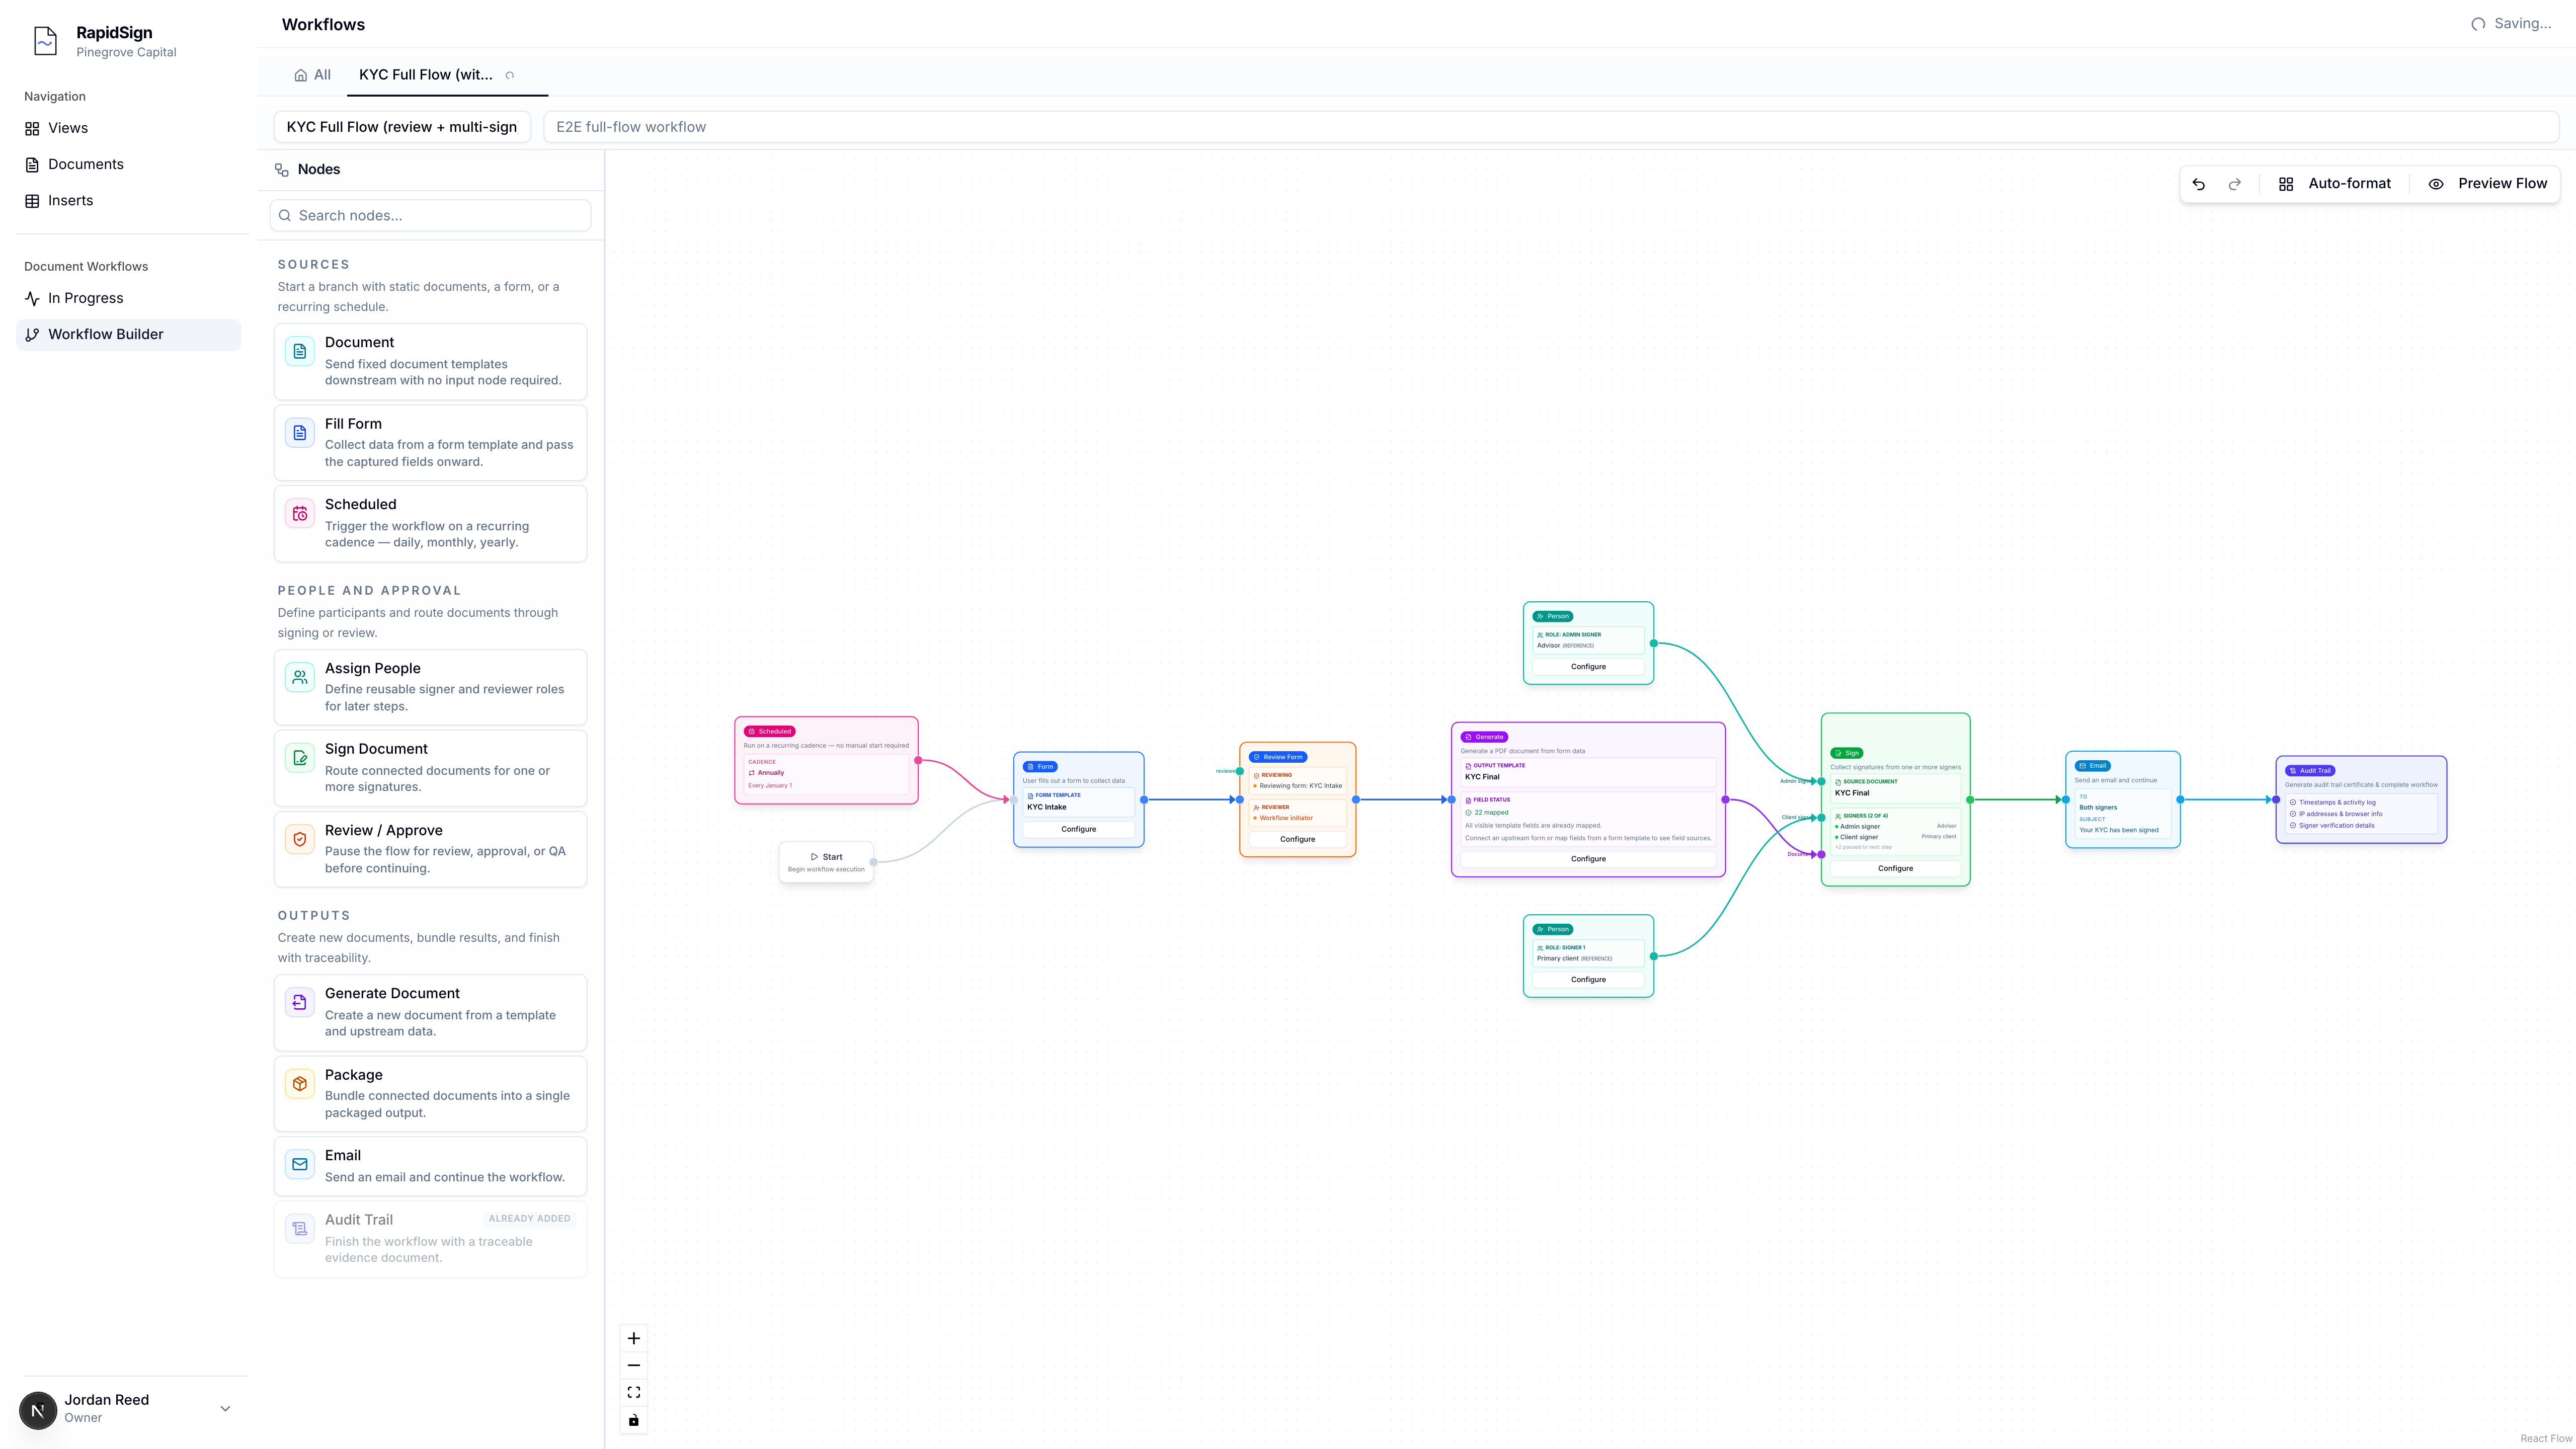Click the Nodes panel header icon

click(282, 170)
